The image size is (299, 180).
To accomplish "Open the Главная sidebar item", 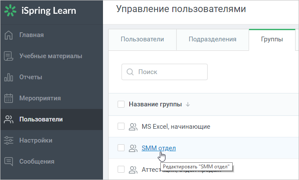I will tap(52, 35).
